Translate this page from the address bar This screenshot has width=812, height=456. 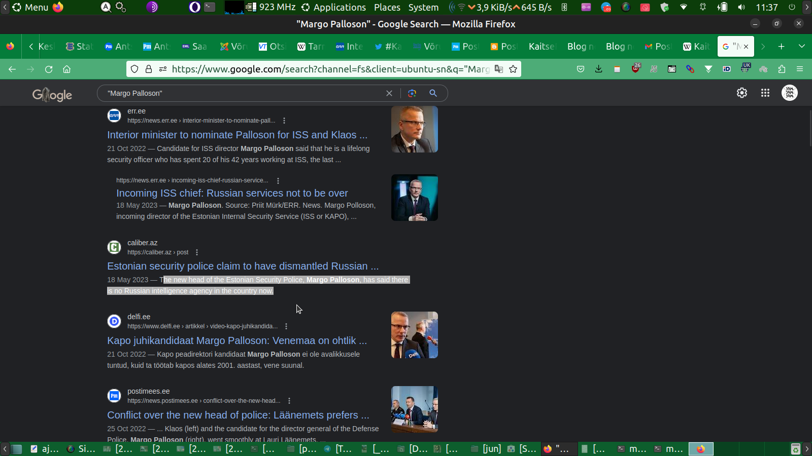(x=499, y=69)
